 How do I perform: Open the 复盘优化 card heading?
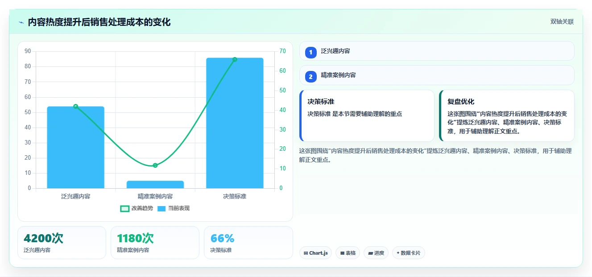tap(461, 102)
